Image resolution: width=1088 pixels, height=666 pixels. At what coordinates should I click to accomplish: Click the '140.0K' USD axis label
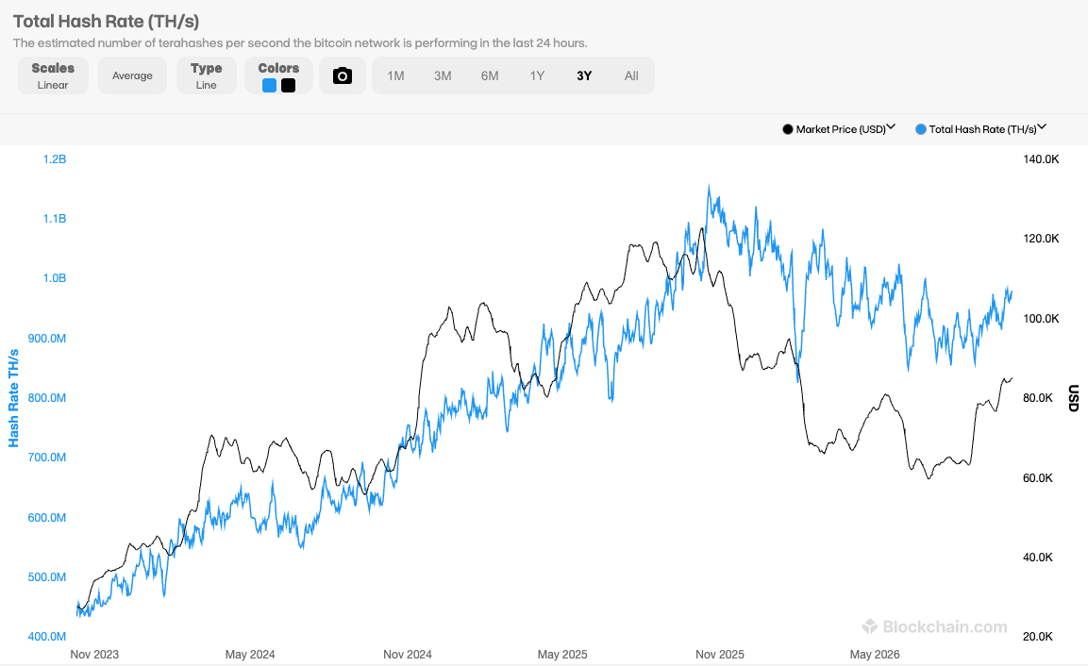(1041, 158)
